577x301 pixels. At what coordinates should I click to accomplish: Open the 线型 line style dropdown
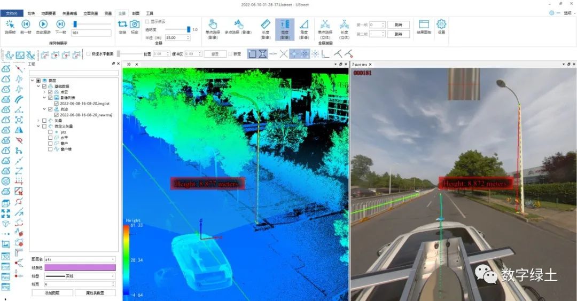point(80,276)
